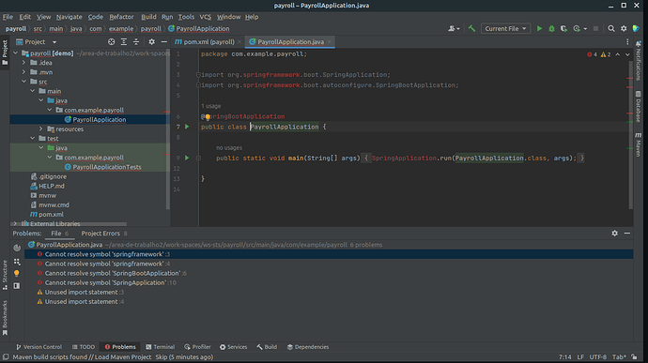Open Project panel options gear
648x363 pixels.
[151, 41]
